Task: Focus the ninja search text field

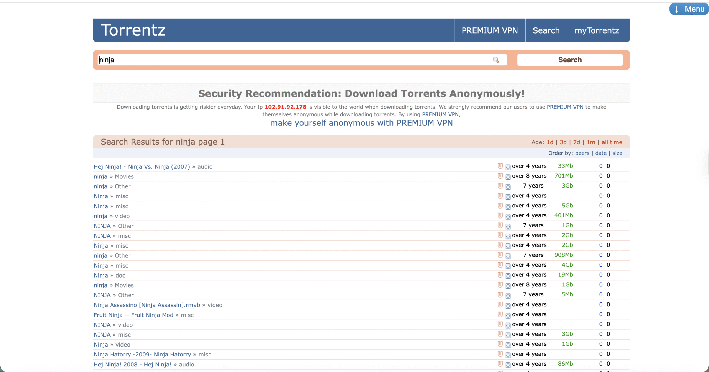Action: click(x=294, y=60)
